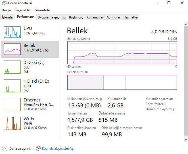Switch to the Kullanıcılar tab
Screen dimensions: 188x154
click(95, 17)
